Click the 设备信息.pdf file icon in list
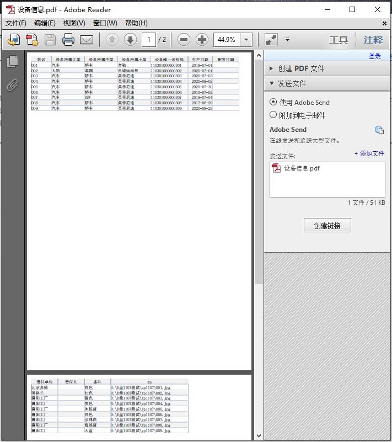The image size is (392, 442). [x=276, y=168]
